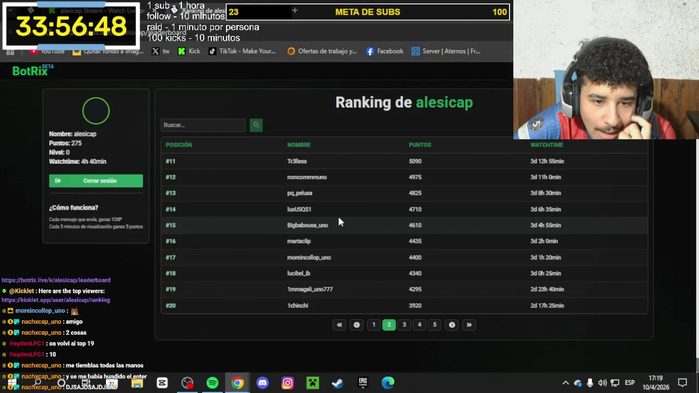Select current leaderboard page 2

pos(389,325)
